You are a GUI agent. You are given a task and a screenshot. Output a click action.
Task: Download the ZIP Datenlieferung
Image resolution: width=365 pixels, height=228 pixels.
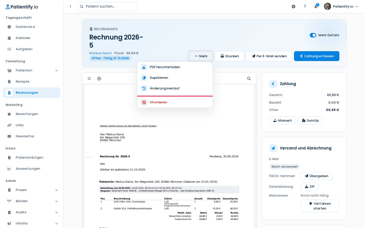(x=309, y=187)
